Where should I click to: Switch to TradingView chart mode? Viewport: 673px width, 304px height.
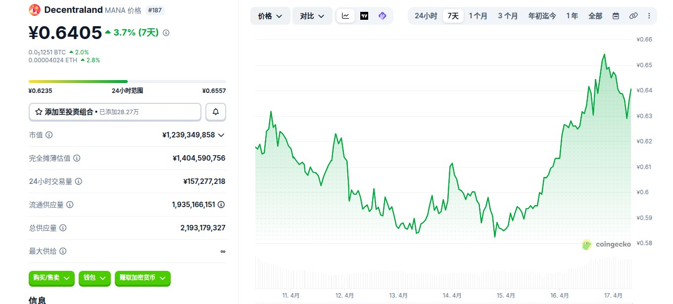[364, 16]
